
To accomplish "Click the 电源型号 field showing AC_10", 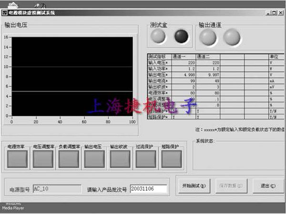I will [x=57, y=189].
